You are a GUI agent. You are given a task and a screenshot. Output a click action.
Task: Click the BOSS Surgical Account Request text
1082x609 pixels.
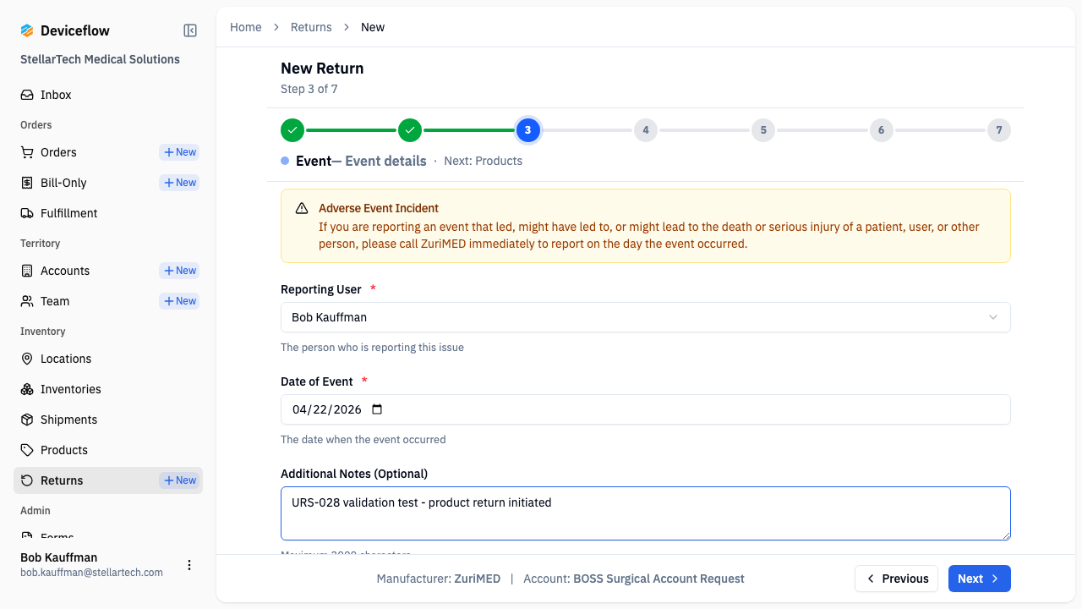[x=658, y=579]
